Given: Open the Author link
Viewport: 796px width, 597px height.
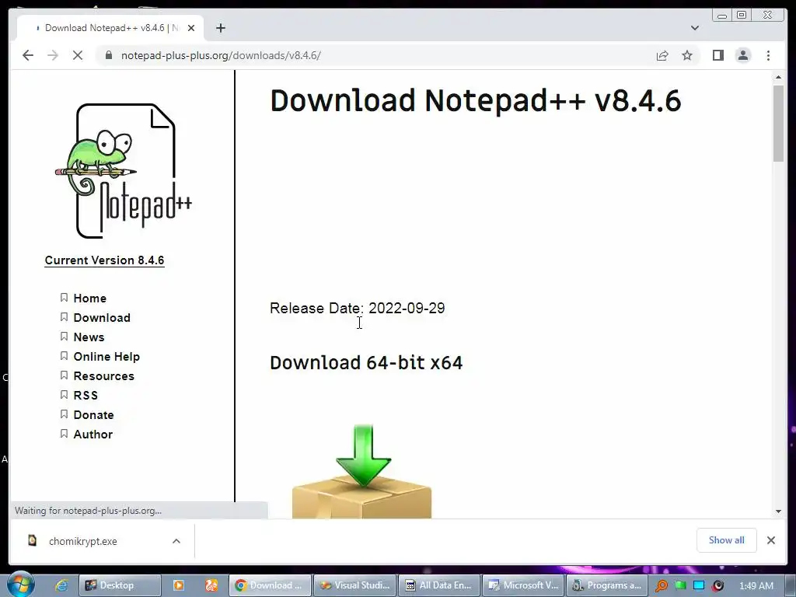Looking at the screenshot, I should [93, 435].
